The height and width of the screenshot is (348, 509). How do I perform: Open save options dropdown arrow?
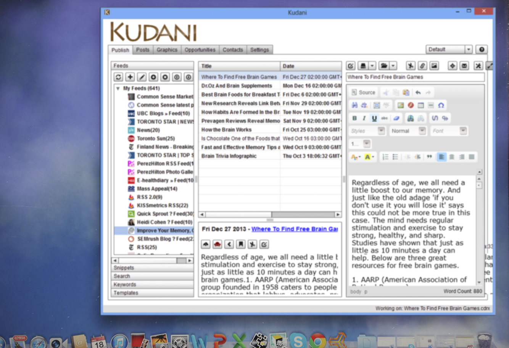[372, 66]
